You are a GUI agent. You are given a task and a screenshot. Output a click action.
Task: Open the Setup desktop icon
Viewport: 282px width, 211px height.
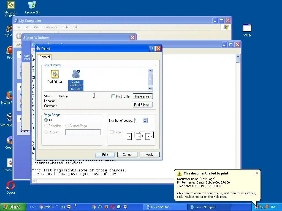(247, 30)
